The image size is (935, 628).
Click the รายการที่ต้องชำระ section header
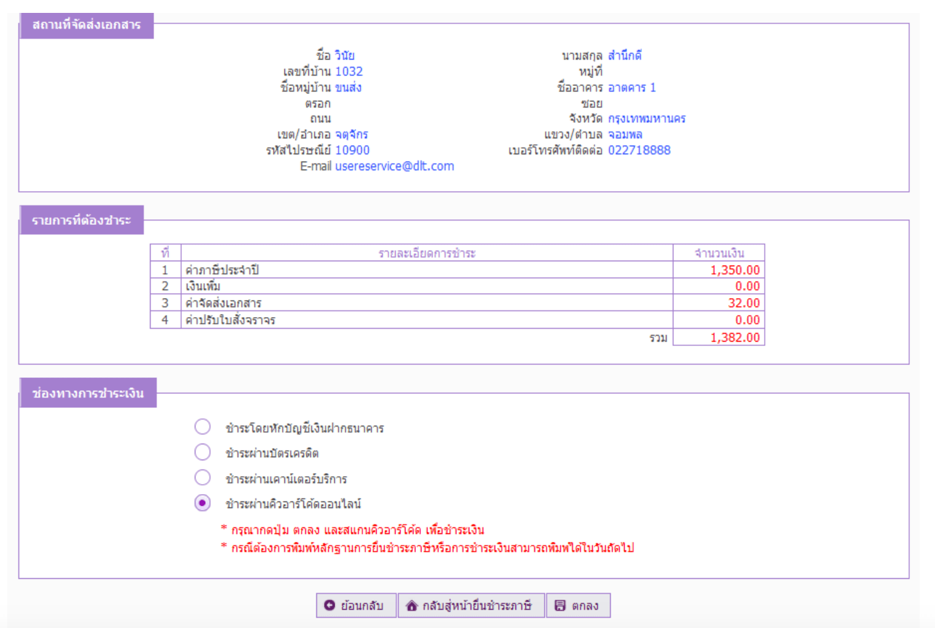[82, 221]
